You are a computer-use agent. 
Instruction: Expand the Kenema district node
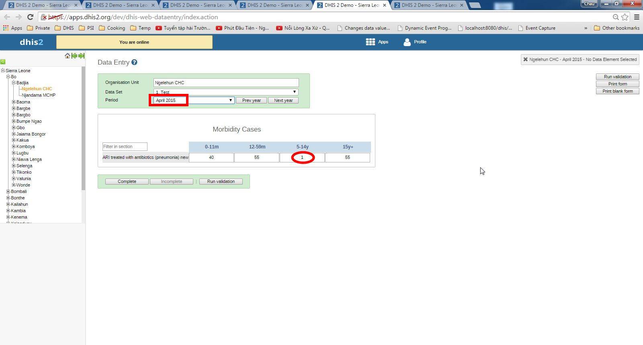coord(8,217)
